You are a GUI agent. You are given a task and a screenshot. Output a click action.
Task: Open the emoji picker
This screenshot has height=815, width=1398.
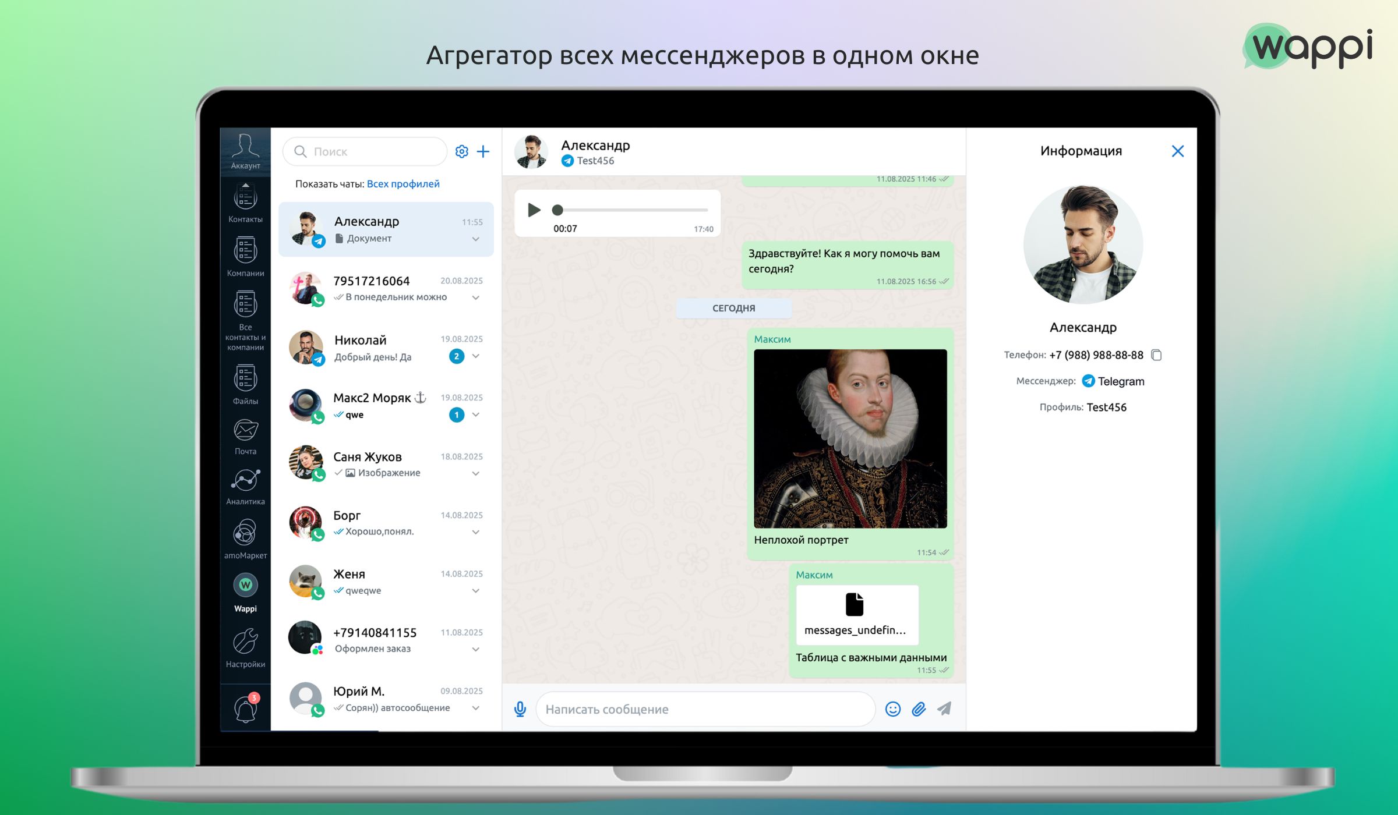click(893, 709)
